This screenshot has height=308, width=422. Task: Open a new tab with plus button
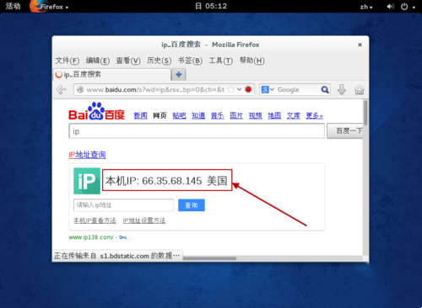coord(179,75)
